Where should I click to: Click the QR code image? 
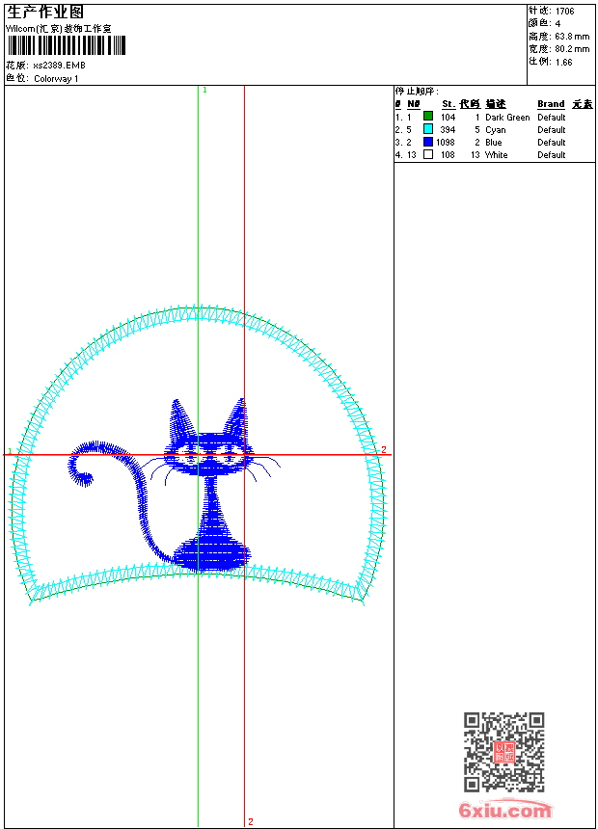(504, 752)
